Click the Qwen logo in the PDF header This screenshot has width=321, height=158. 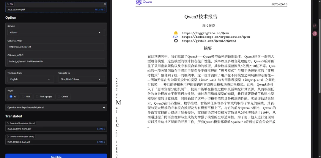coord(144,2)
